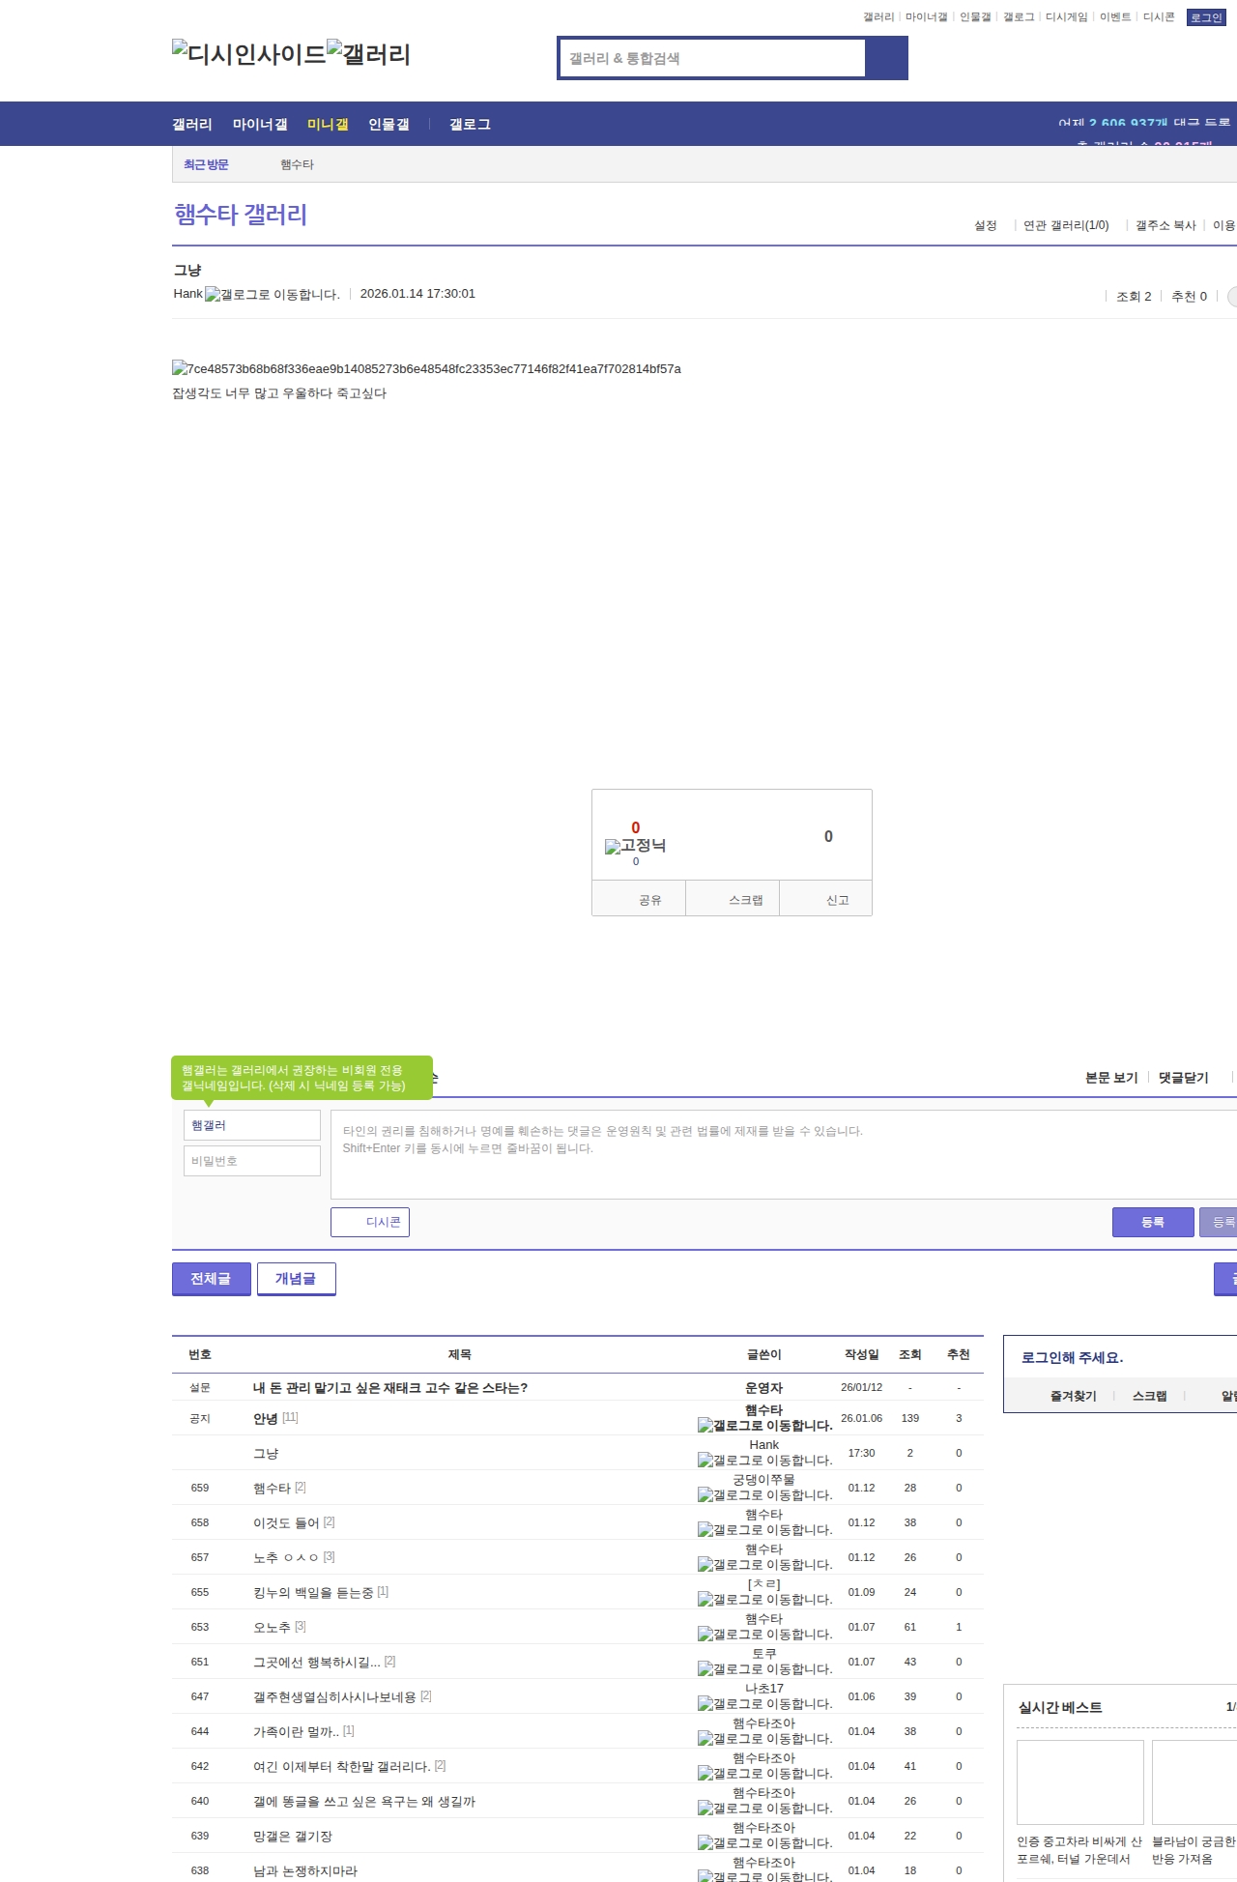The width and height of the screenshot is (1237, 1882).
Task: Open the post titled 오노추
Action: coord(272,1627)
